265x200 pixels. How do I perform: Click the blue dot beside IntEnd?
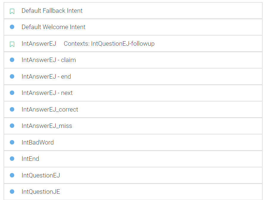coord(12,159)
